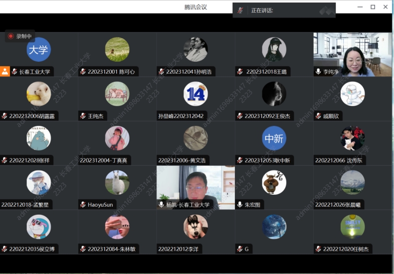Click the number 14 avatar of 孙显峰
Viewport: 394px width, 274px height.
coord(196,94)
